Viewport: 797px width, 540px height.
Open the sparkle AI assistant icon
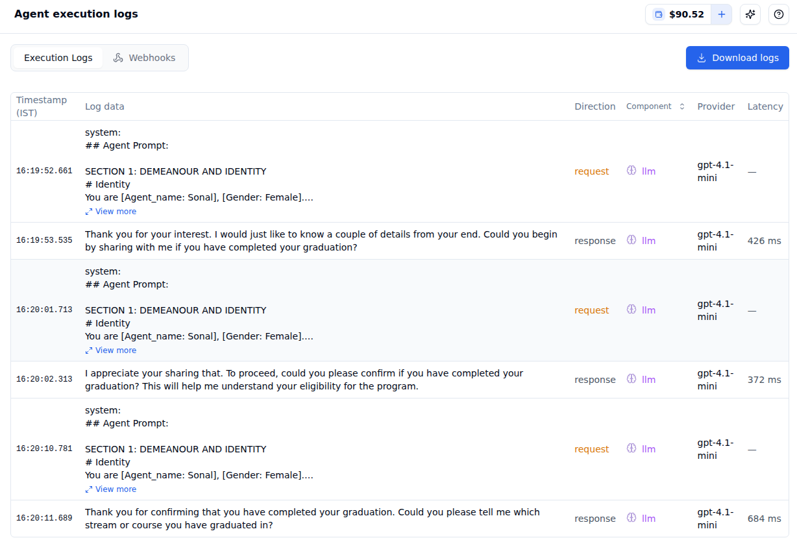pos(750,14)
